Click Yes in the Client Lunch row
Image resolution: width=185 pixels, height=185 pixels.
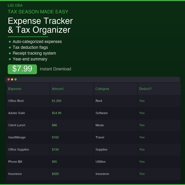click(142, 125)
